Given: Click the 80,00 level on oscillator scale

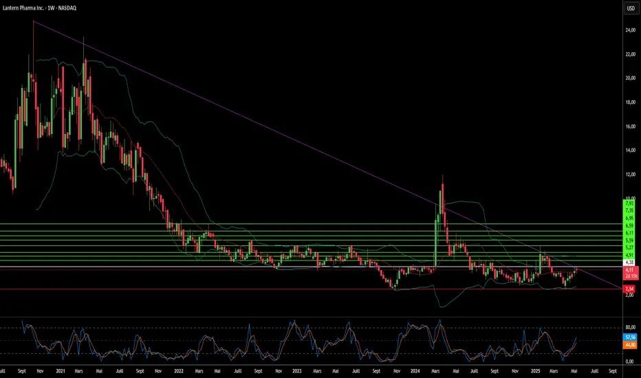Looking at the screenshot, I should click(629, 328).
